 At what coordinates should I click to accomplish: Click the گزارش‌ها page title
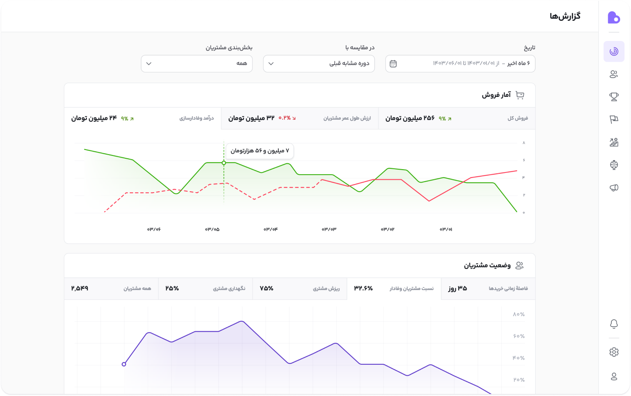(x=565, y=16)
